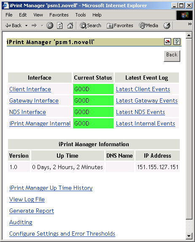The image size is (195, 242).
Task: Open the Favorites menu
Action: tap(59, 15)
